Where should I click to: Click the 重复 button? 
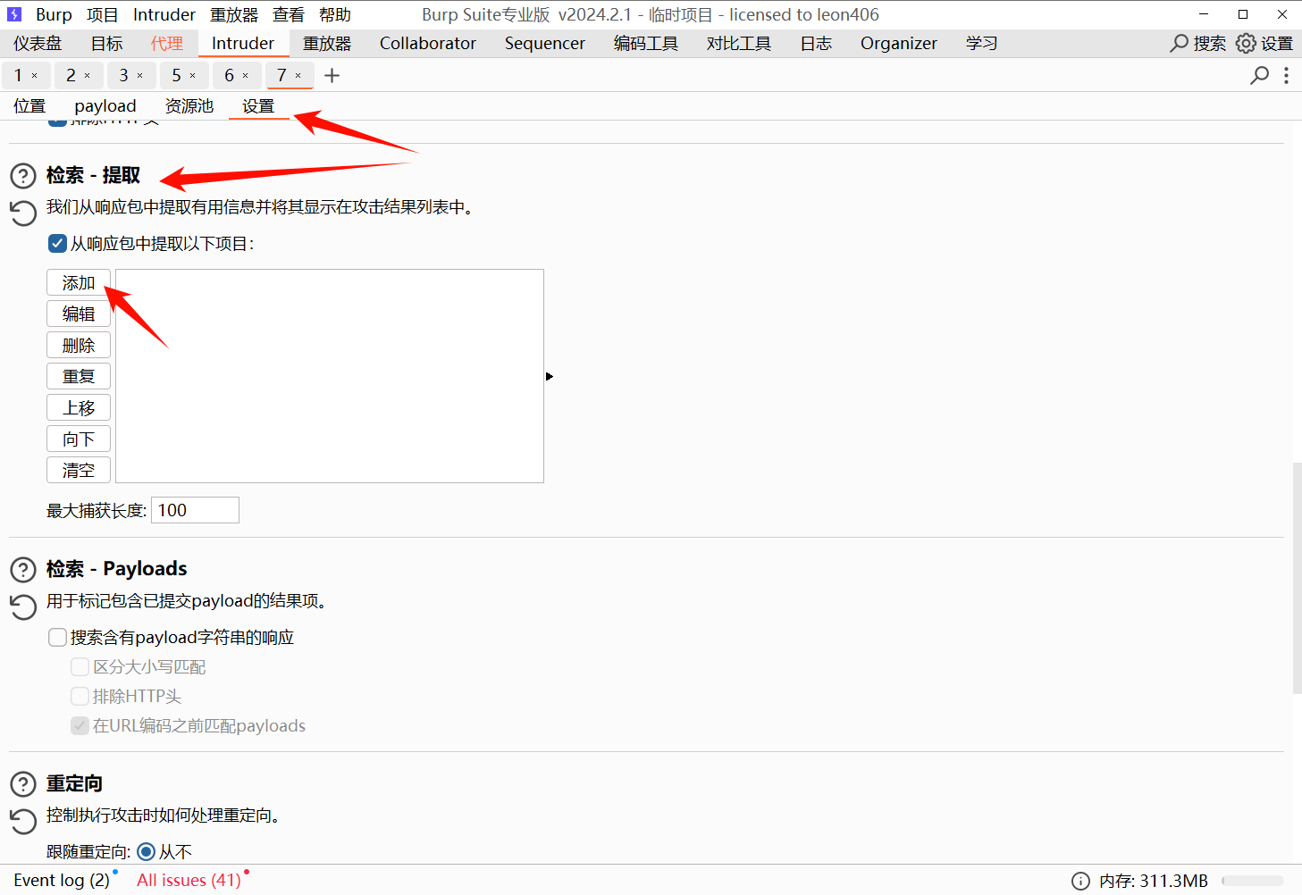point(79,376)
